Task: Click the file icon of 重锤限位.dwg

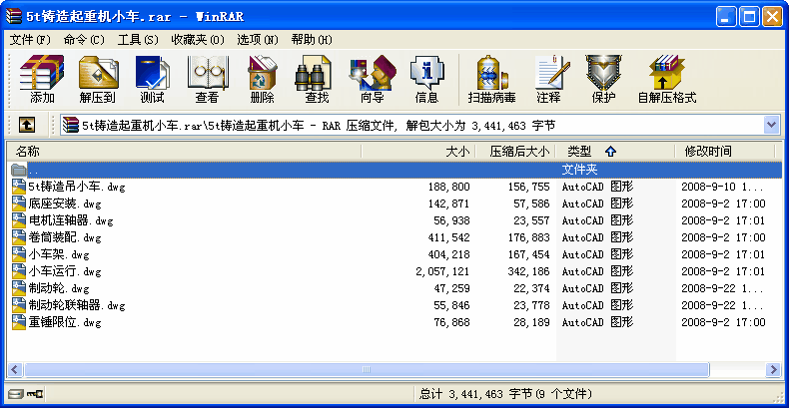Action: tap(19, 322)
